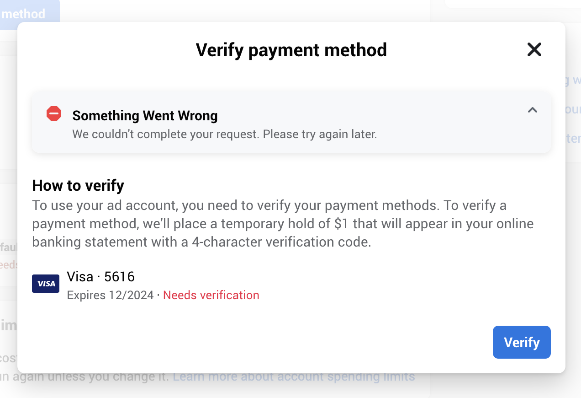Click the temporary hold of $1 description paragraph
This screenshot has height=398, width=581.
click(x=283, y=224)
